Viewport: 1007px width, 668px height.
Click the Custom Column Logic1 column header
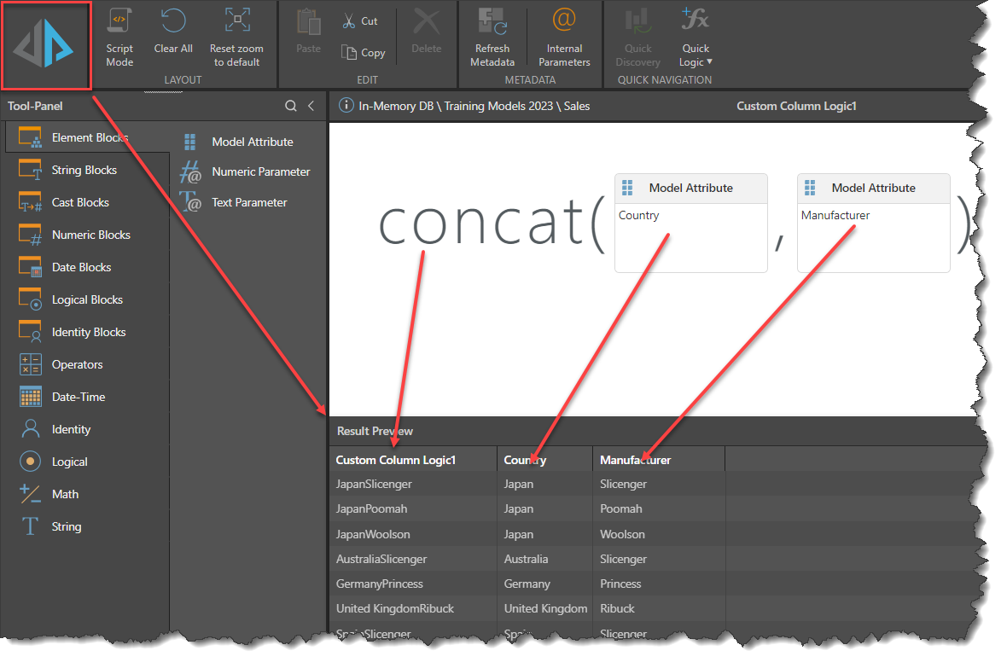[396, 460]
